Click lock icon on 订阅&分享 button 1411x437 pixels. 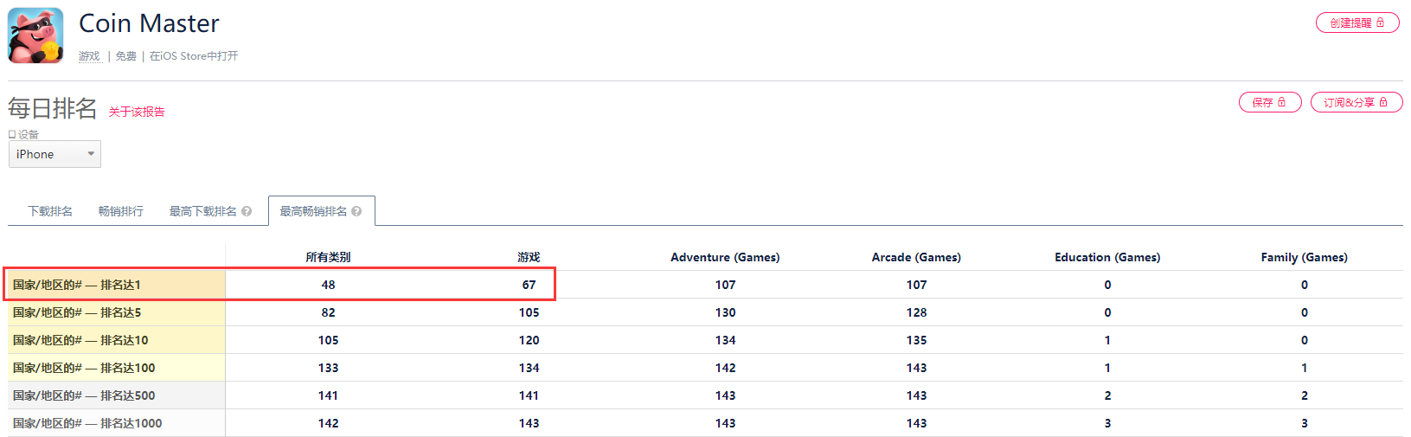tap(1383, 102)
